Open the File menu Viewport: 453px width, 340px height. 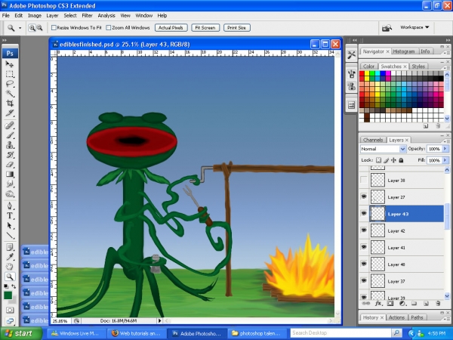[6, 16]
